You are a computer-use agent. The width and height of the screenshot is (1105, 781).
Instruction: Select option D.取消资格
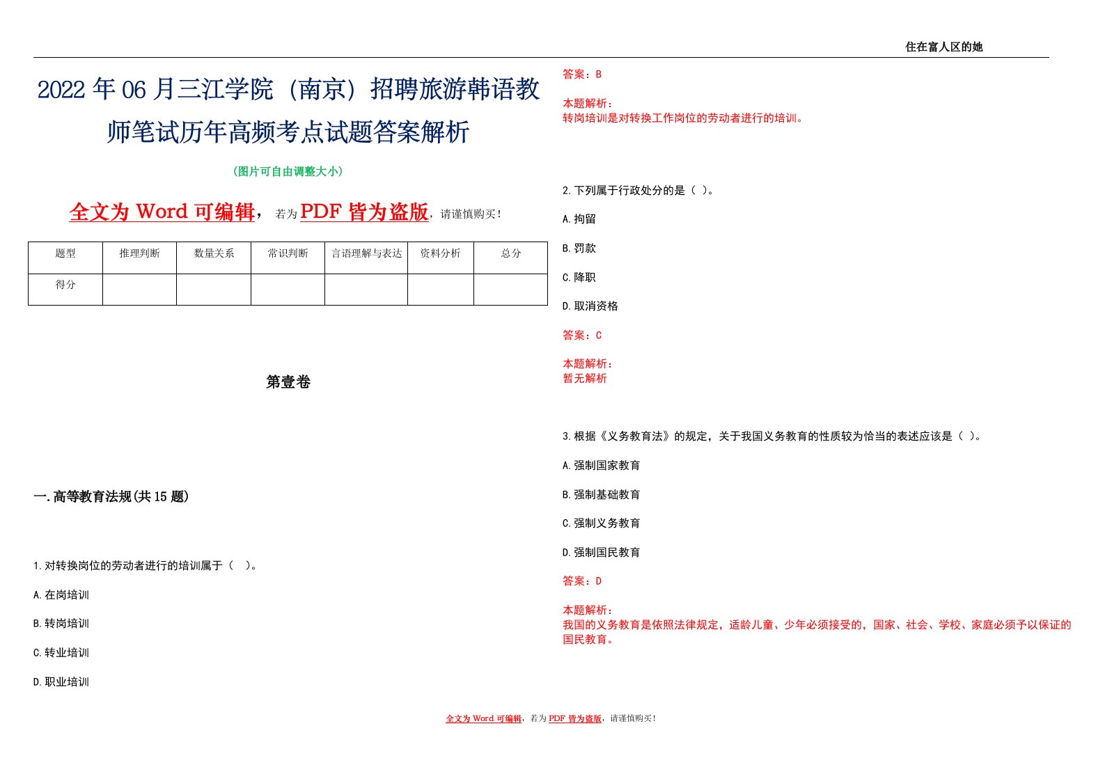(590, 306)
